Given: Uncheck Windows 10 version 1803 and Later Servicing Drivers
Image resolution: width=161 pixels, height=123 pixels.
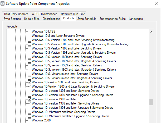Looking at the screenshot, I should (30, 82).
